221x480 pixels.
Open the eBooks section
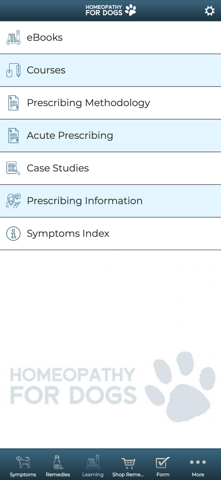pyautogui.click(x=45, y=37)
